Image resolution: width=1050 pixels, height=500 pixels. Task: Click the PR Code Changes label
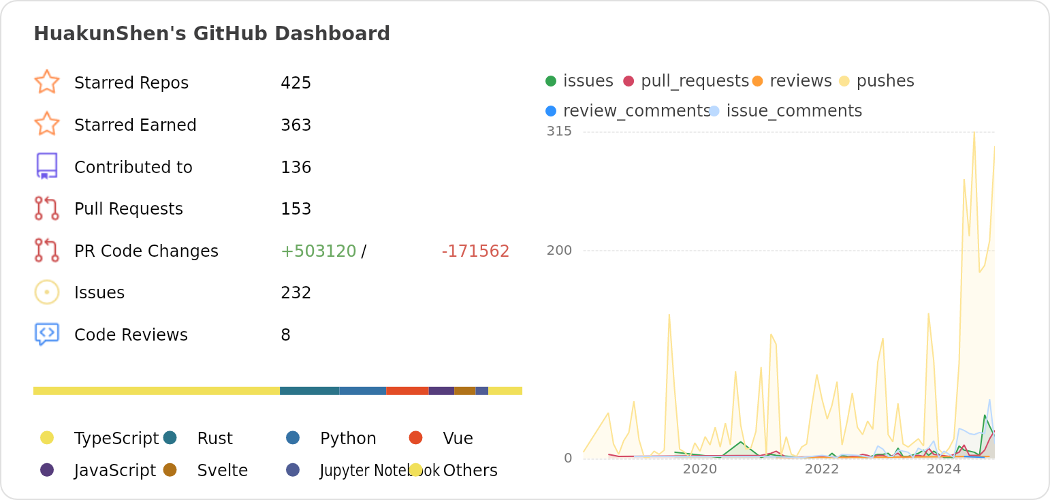(146, 251)
